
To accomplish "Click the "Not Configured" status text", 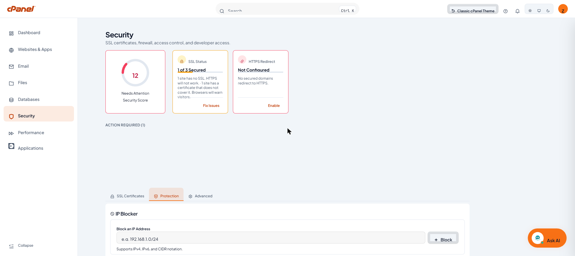I will (254, 70).
